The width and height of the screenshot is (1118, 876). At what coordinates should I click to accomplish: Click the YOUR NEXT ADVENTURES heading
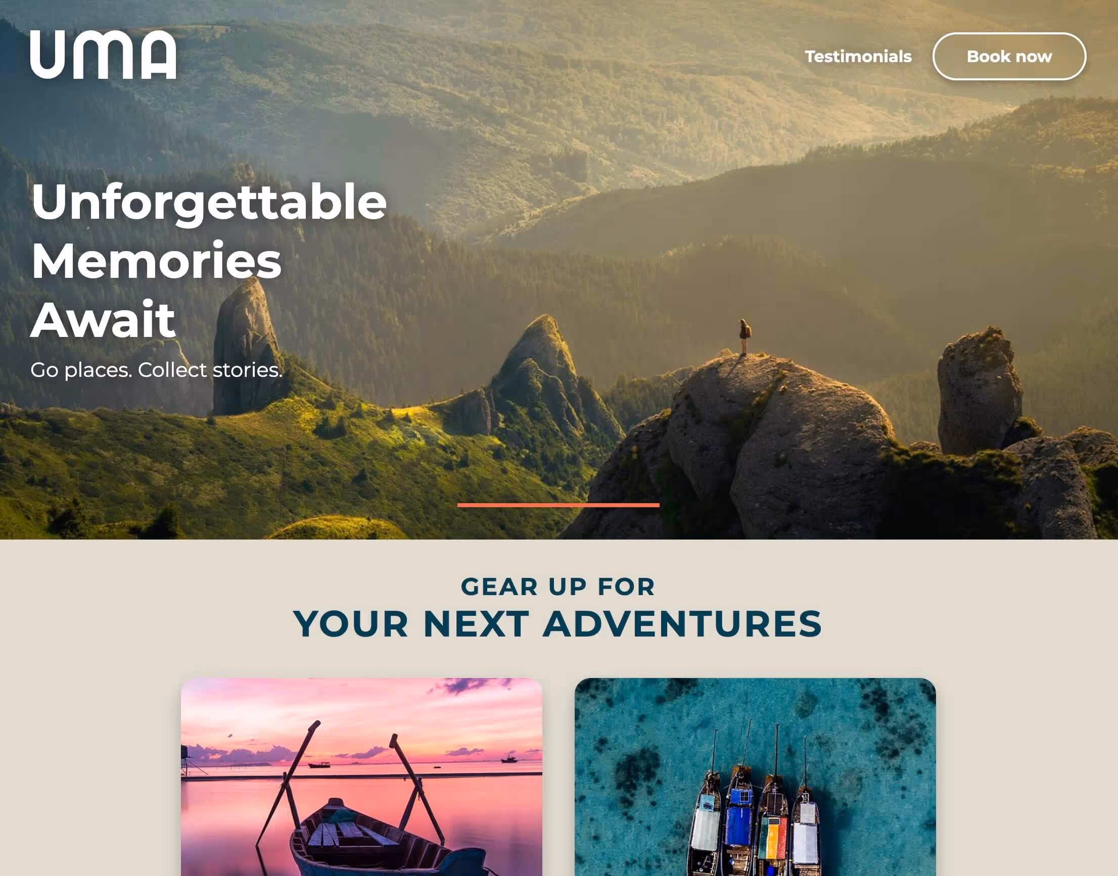pyautogui.click(x=557, y=624)
